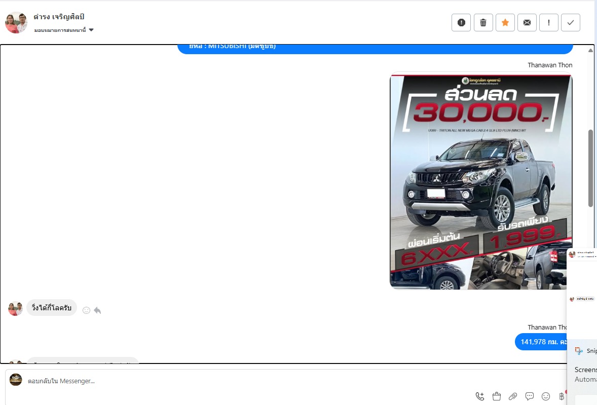Mark conversation unread with envelope icon
This screenshot has height=405, width=597.
pos(527,22)
